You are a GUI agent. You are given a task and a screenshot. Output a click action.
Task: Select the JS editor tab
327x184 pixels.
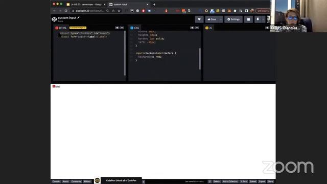[x=208, y=28]
